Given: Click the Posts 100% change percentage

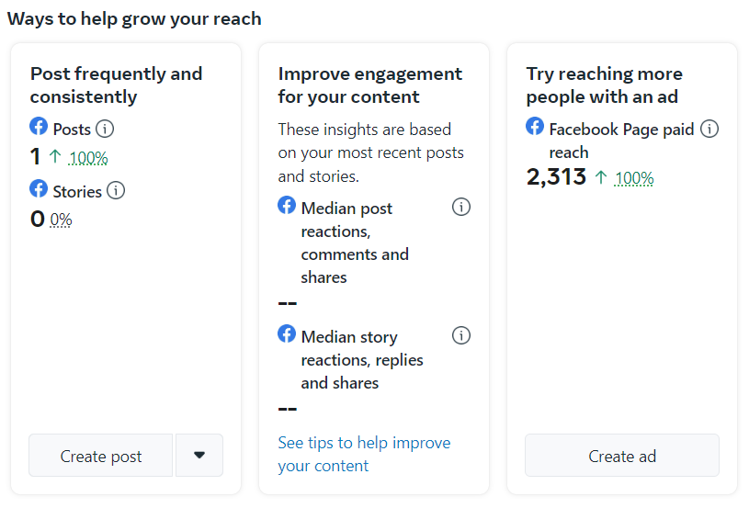Looking at the screenshot, I should pos(88,157).
